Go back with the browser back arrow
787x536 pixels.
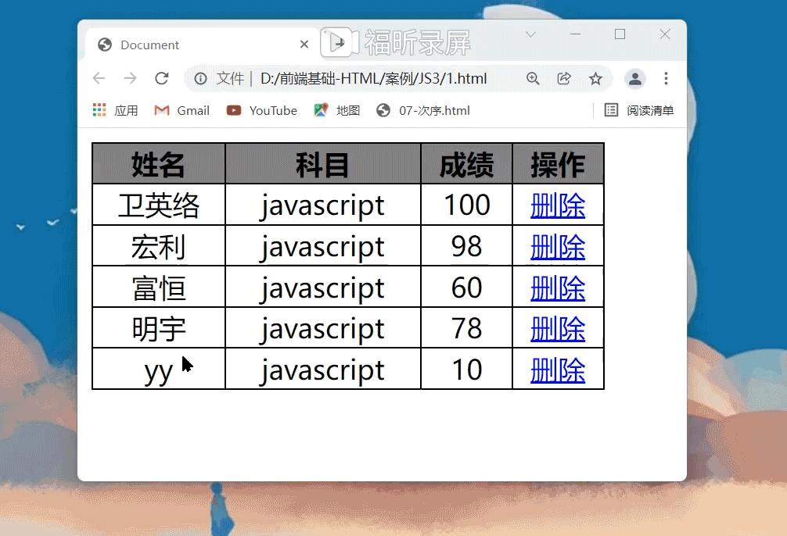tap(99, 78)
